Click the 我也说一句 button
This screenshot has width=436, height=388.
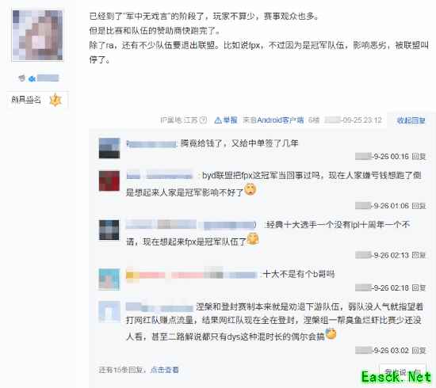tap(403, 372)
